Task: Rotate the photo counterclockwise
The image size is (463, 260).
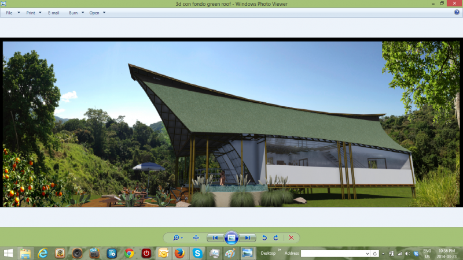Action: [264, 237]
